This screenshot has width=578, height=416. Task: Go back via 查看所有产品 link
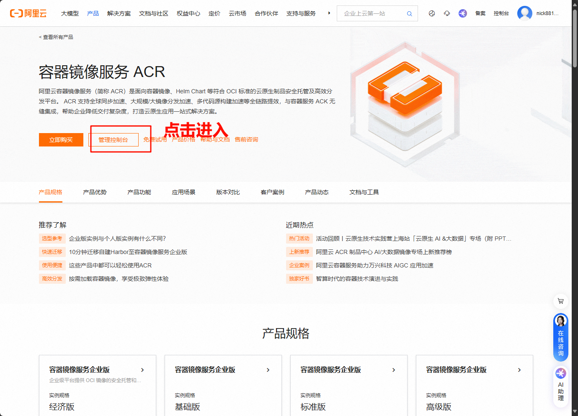[56, 37]
